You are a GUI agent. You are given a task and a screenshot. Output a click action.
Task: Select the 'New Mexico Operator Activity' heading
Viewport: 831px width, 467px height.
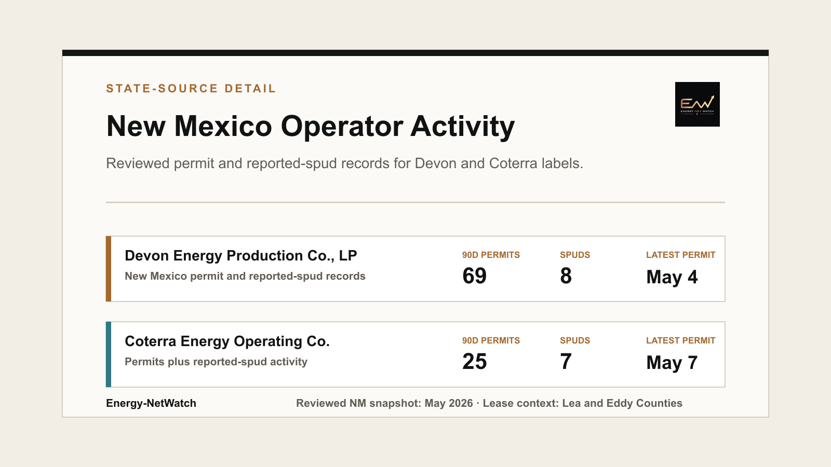point(311,127)
